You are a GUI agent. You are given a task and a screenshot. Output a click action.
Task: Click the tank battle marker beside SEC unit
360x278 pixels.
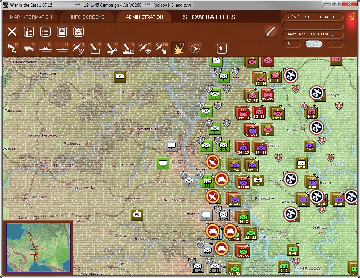click(222, 179)
